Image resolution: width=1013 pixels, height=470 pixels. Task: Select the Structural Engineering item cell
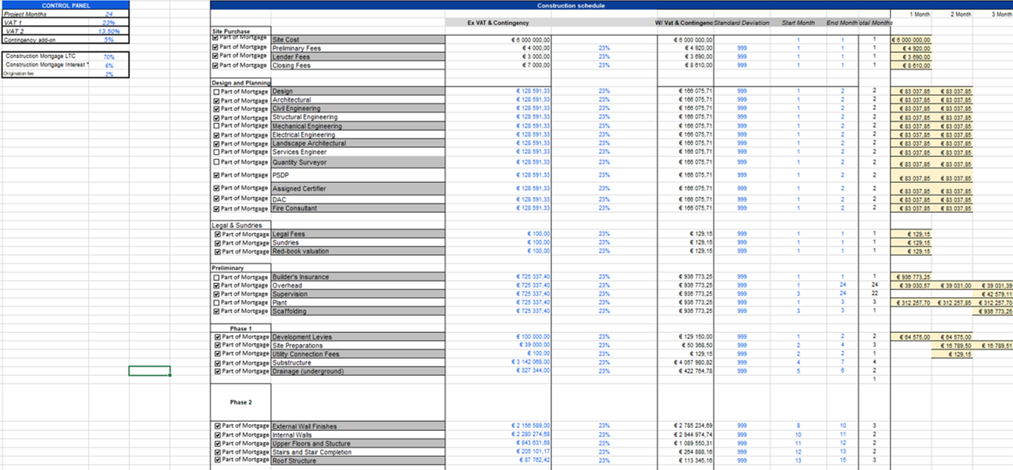tap(358, 117)
